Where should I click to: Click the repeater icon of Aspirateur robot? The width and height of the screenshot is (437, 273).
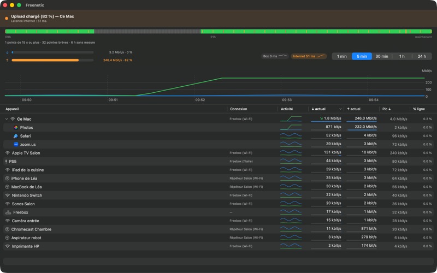8,238
